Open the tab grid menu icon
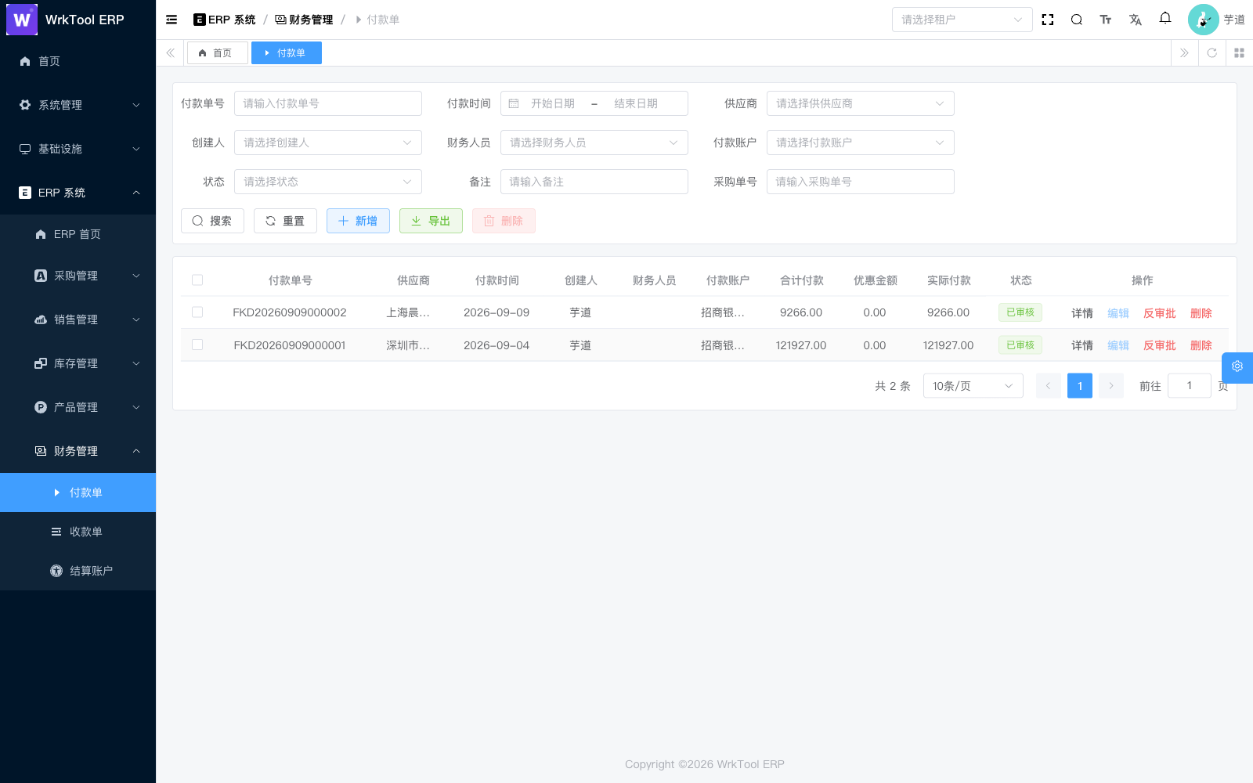The width and height of the screenshot is (1253, 783). tap(1239, 53)
